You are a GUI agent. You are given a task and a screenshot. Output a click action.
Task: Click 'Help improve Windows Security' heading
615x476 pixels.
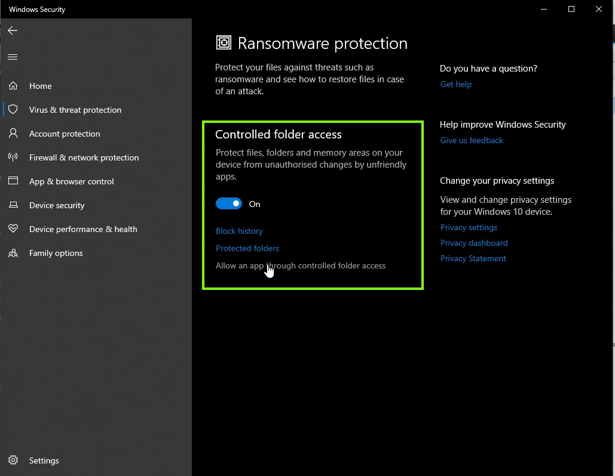[x=503, y=125]
